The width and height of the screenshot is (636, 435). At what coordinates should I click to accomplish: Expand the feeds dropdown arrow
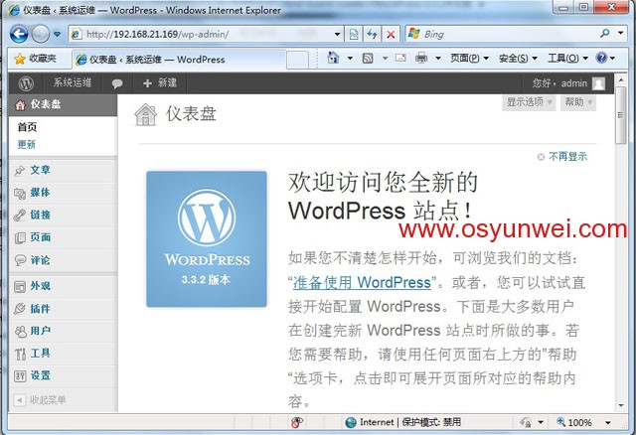(385, 59)
